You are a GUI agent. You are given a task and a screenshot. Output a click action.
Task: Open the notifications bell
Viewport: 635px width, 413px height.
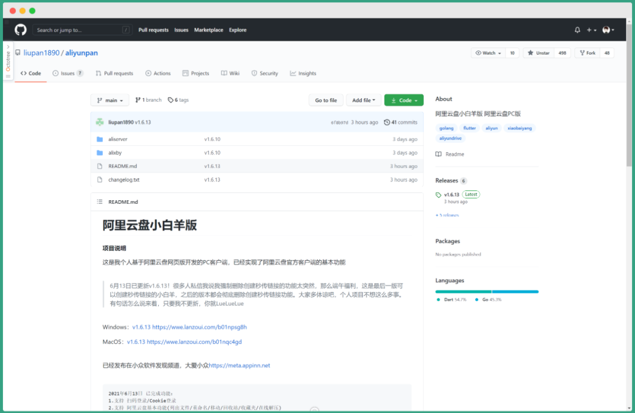(x=577, y=30)
